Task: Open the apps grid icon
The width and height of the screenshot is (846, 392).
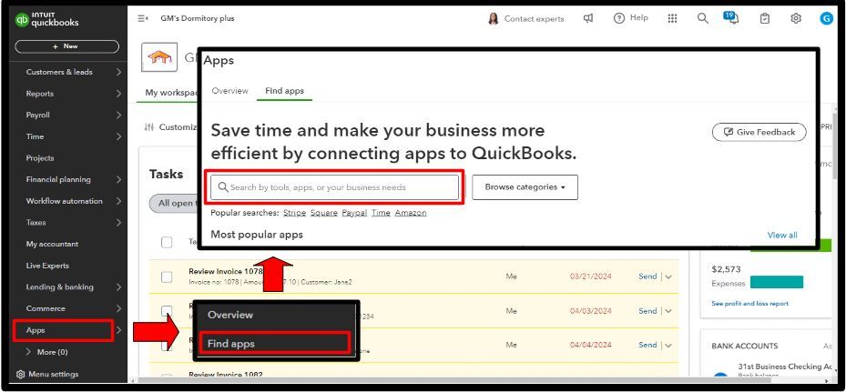Action: click(672, 18)
